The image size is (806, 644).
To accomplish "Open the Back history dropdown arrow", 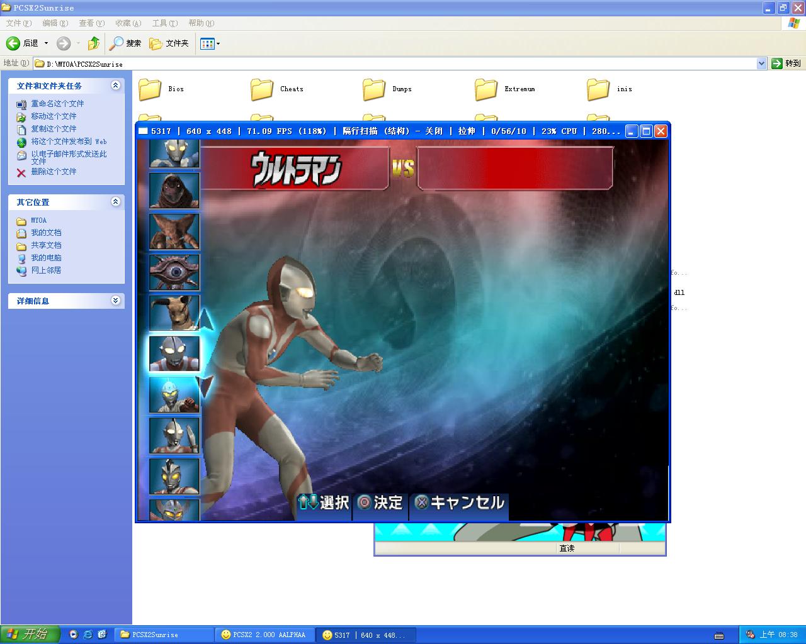I will click(46, 43).
